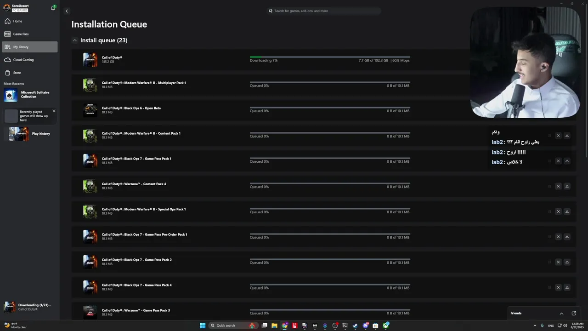
Task: Open clock showing 12:28 AM
Action: (x=577, y=325)
